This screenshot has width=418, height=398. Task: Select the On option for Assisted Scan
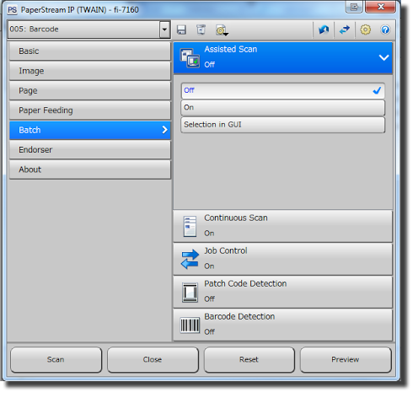[283, 108]
